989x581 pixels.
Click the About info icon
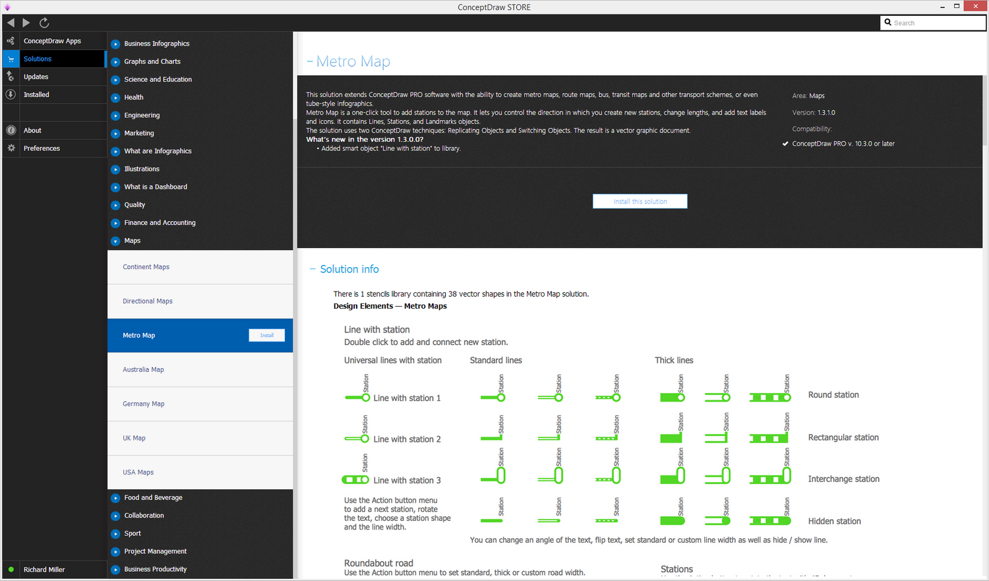[11, 131]
